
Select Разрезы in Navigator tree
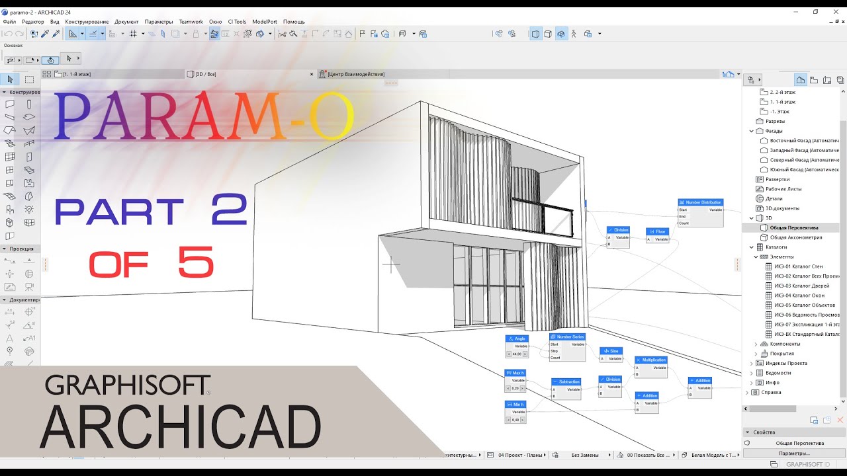(x=775, y=122)
